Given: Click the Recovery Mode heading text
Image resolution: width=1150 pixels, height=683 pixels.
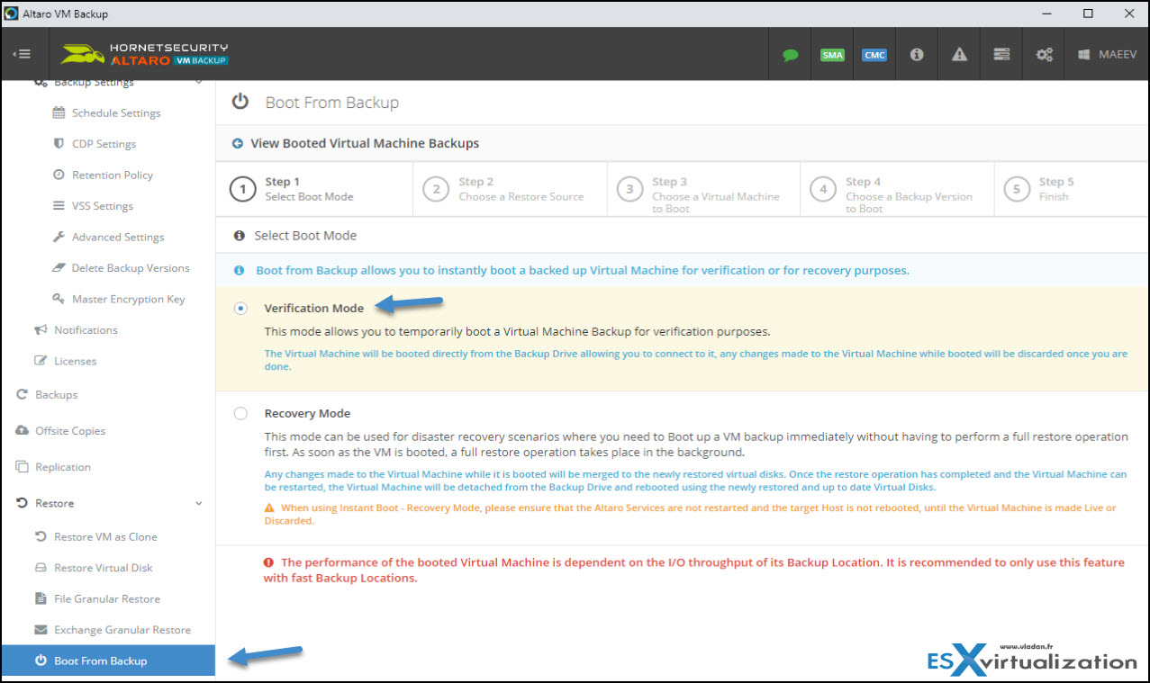Looking at the screenshot, I should coord(307,414).
